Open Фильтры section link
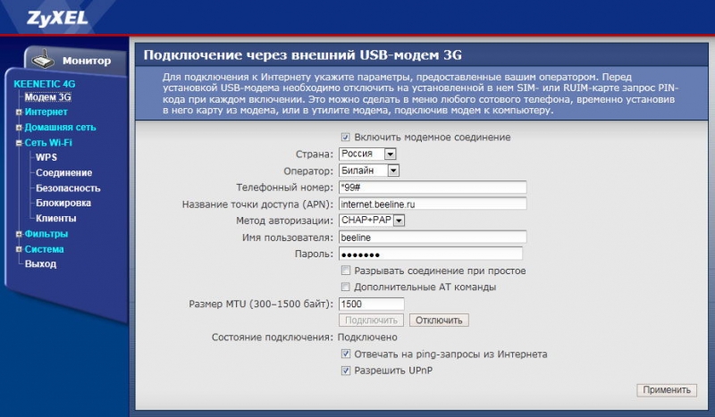The height and width of the screenshot is (417, 715). tap(46, 234)
